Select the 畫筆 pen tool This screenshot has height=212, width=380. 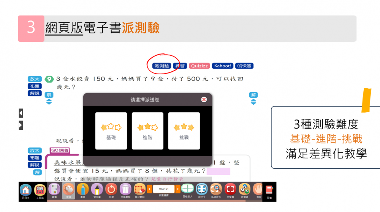[82, 191]
